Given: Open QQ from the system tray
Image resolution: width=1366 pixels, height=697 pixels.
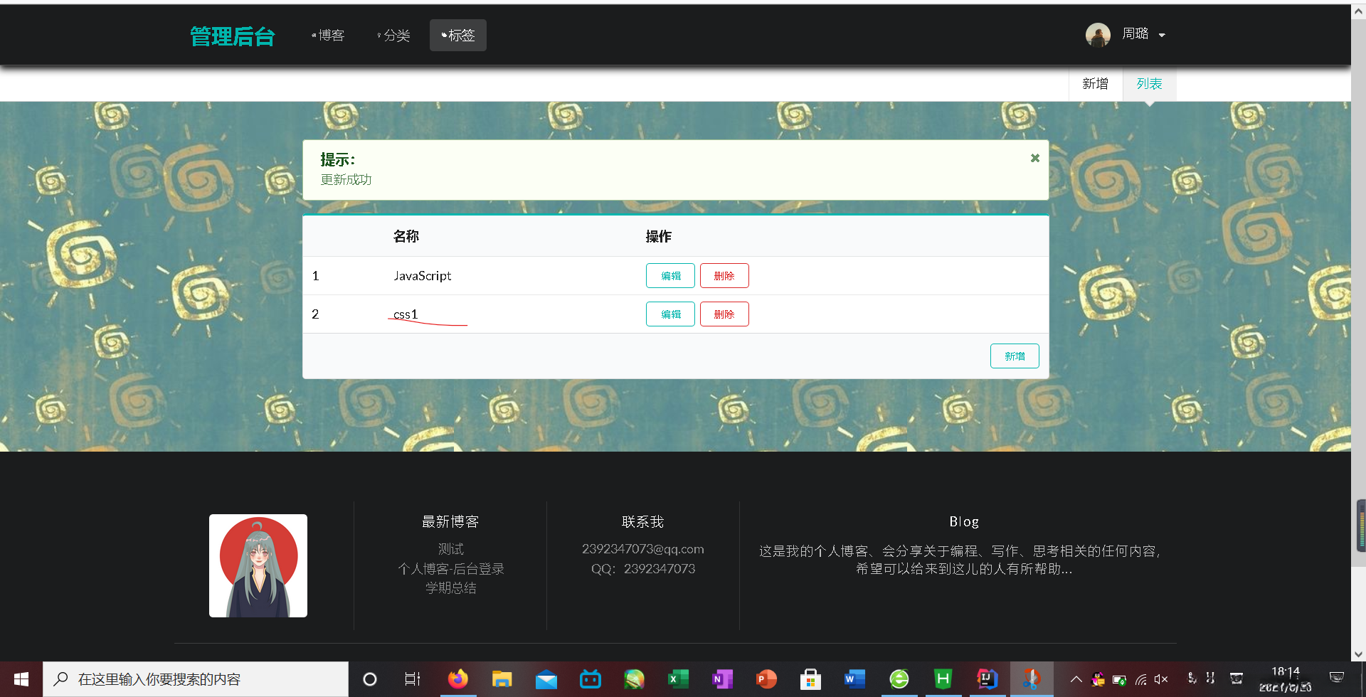Looking at the screenshot, I should [1098, 679].
